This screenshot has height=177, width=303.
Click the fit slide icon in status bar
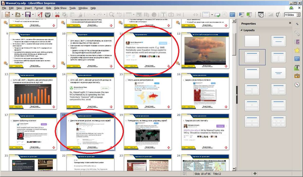pyautogui.click(x=255, y=174)
